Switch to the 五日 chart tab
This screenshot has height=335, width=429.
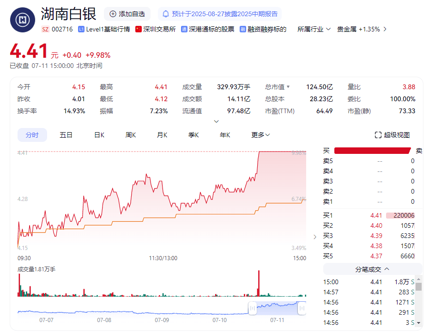point(66,135)
